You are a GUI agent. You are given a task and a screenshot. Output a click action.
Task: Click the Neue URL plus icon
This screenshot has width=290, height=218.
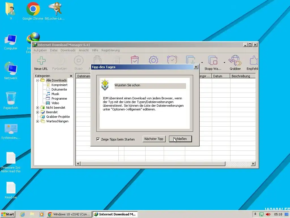click(x=41, y=60)
